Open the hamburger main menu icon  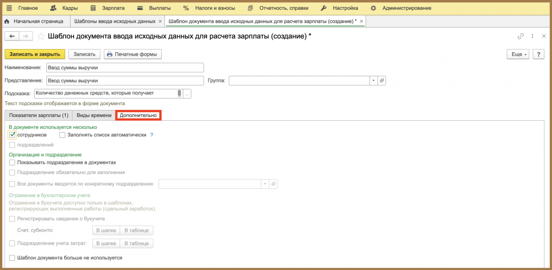pos(9,8)
